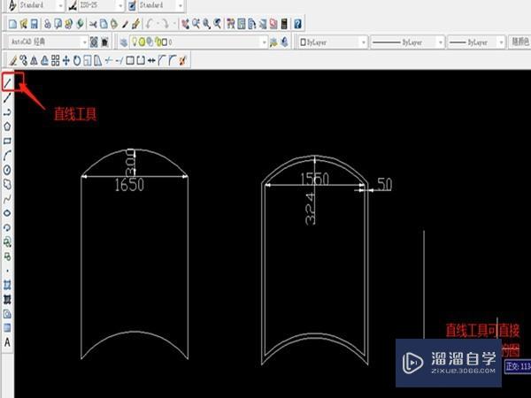Click the Erase tool in Modify toolbar
This screenshot has height=398, width=531.
click(13, 60)
